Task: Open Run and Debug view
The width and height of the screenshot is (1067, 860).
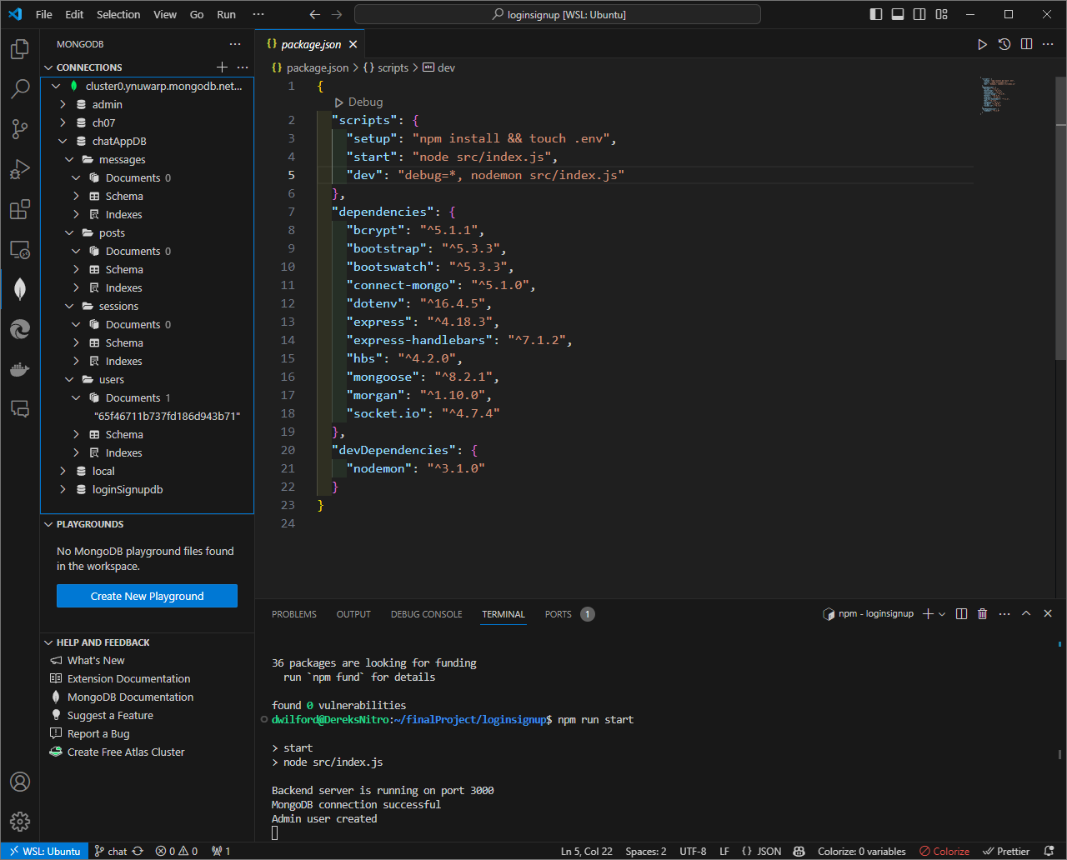Action: (20, 169)
